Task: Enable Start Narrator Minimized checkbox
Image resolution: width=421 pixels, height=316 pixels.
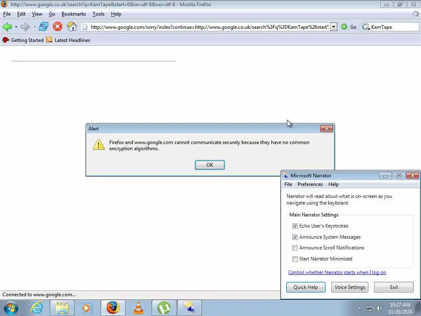Action: [295, 259]
